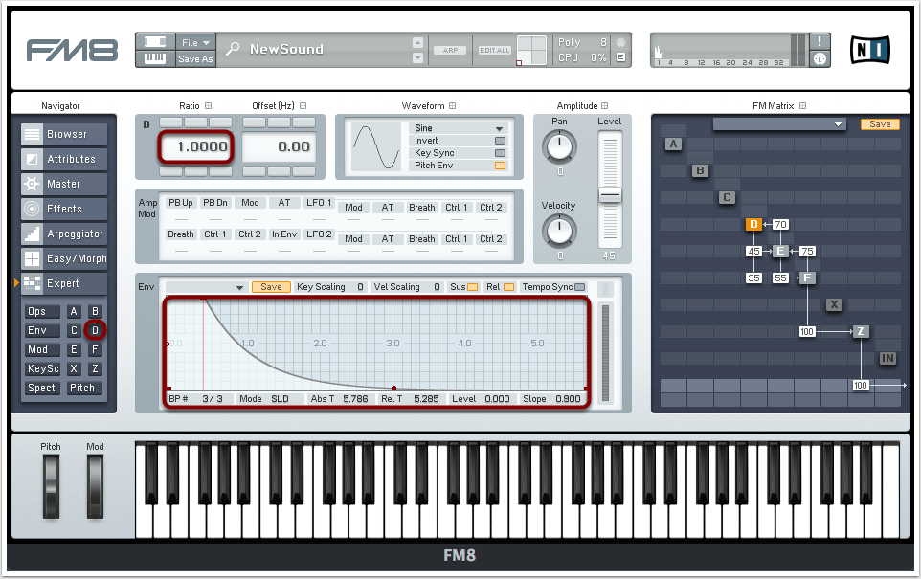
Task: Enable Key Sync for operator D
Action: (499, 153)
